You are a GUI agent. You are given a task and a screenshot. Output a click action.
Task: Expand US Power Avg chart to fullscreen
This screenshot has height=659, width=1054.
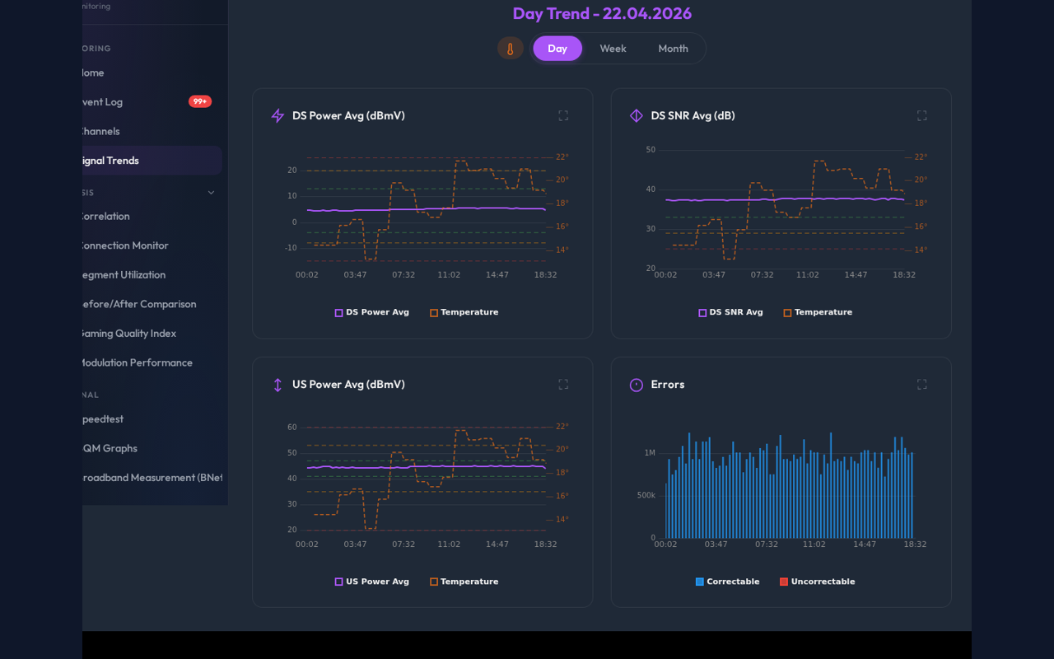563,383
